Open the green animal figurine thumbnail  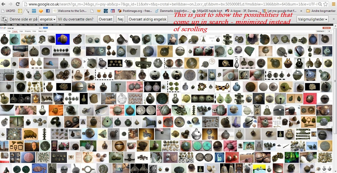tap(149, 122)
